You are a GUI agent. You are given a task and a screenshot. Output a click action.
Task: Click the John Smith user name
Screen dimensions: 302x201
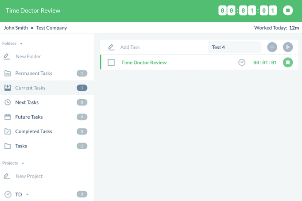coord(16,28)
